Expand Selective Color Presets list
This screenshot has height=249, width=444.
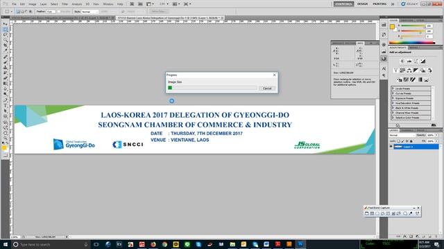click(393, 117)
